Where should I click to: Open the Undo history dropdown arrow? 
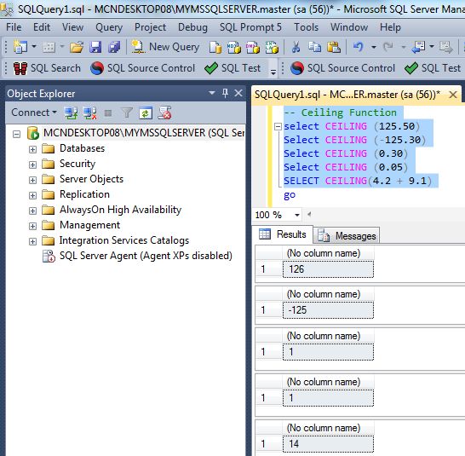pyautogui.click(x=374, y=47)
